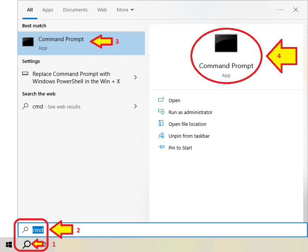Image resolution: width=308 pixels, height=252 pixels.
Task: Switch to the All tab
Action: click(30, 10)
